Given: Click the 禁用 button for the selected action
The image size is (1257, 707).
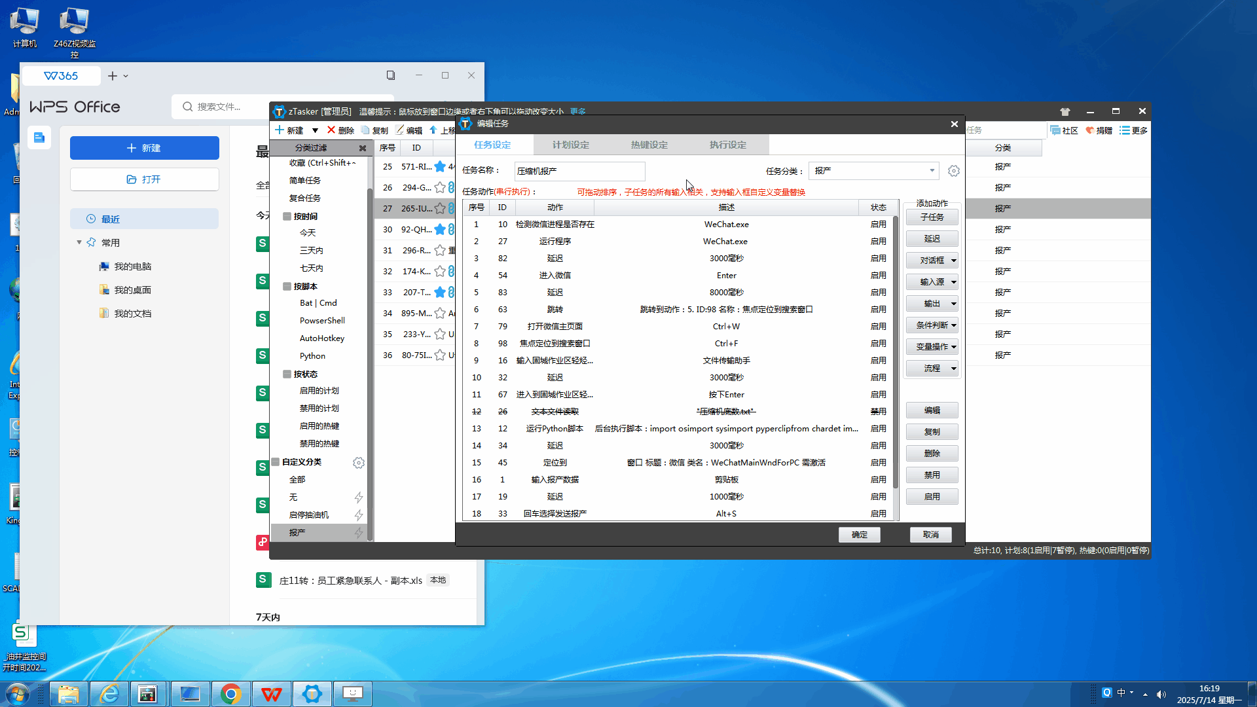Looking at the screenshot, I should point(932,475).
